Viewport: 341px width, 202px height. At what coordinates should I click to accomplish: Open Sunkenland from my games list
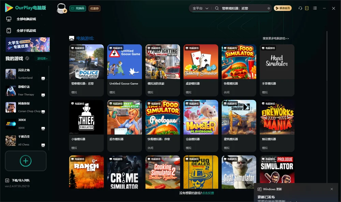[25, 74]
